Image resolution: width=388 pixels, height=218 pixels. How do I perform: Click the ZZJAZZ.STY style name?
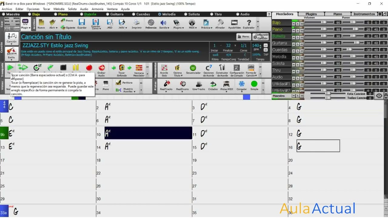pos(55,45)
